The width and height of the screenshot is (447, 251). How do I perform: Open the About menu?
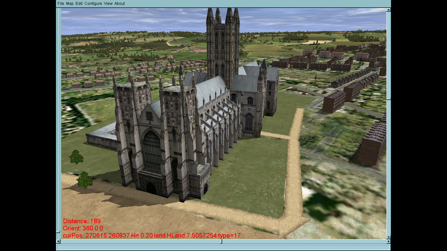119,4
